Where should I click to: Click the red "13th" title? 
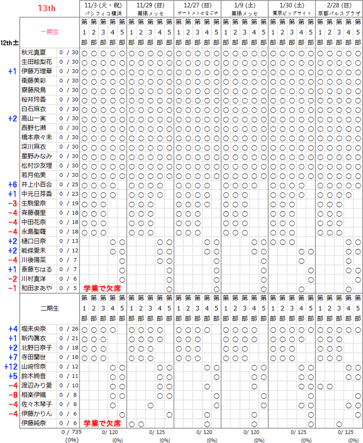coord(47,8)
